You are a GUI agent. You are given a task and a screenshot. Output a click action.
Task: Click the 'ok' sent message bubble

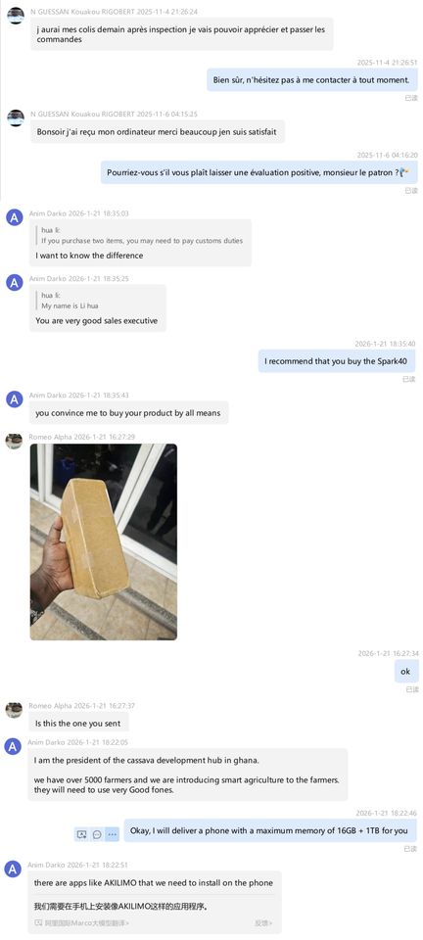(405, 672)
